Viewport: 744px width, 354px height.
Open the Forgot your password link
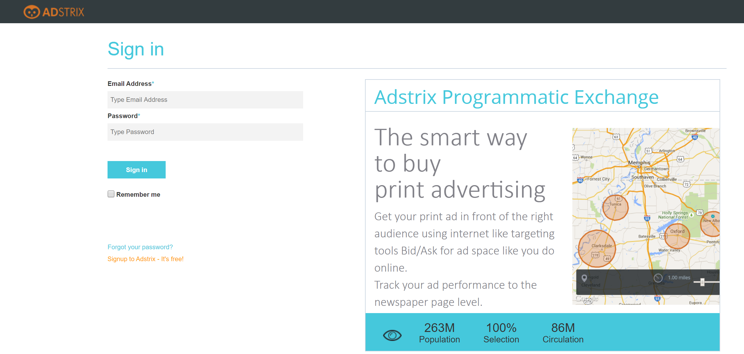[140, 247]
